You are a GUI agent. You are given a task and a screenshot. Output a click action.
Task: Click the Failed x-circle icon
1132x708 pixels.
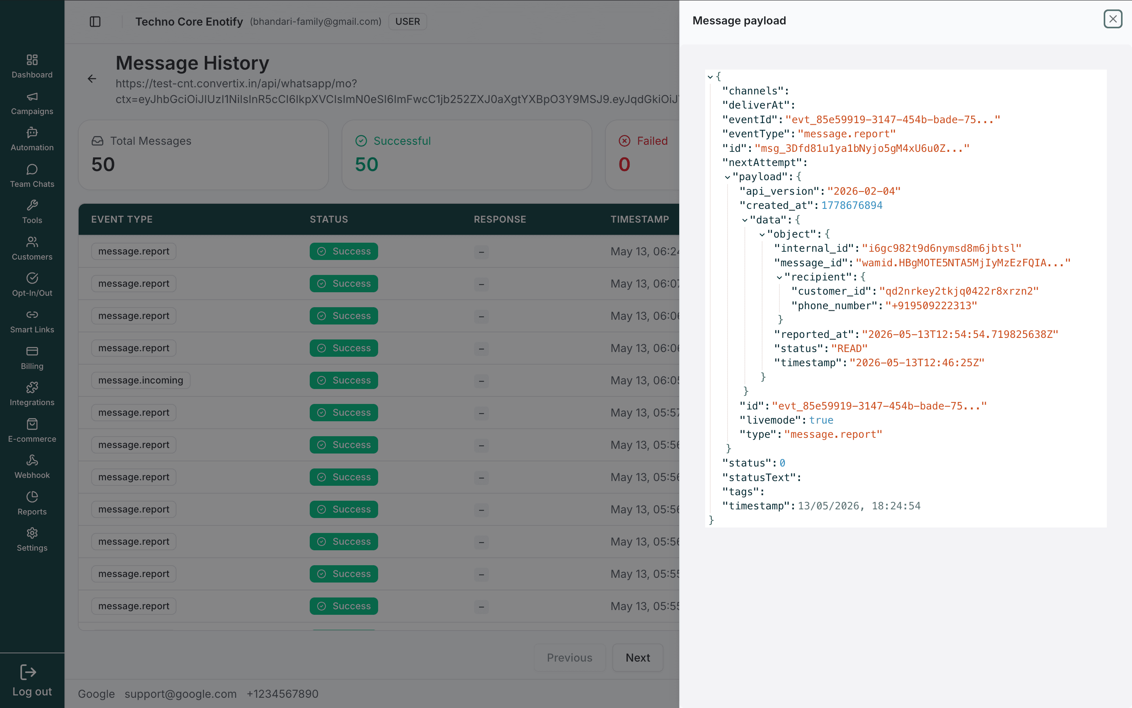pyautogui.click(x=625, y=141)
